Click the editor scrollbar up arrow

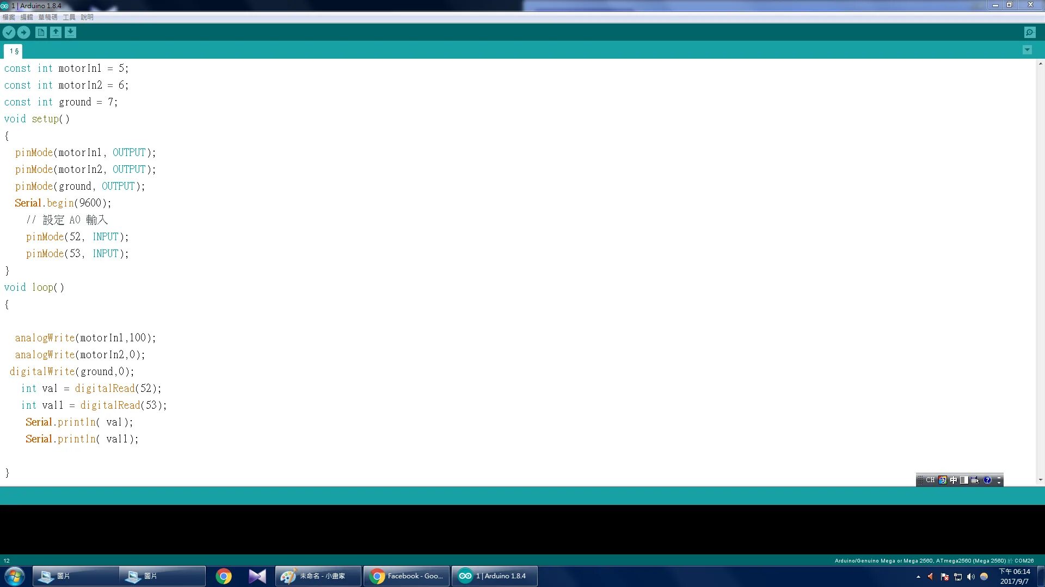coord(1040,64)
